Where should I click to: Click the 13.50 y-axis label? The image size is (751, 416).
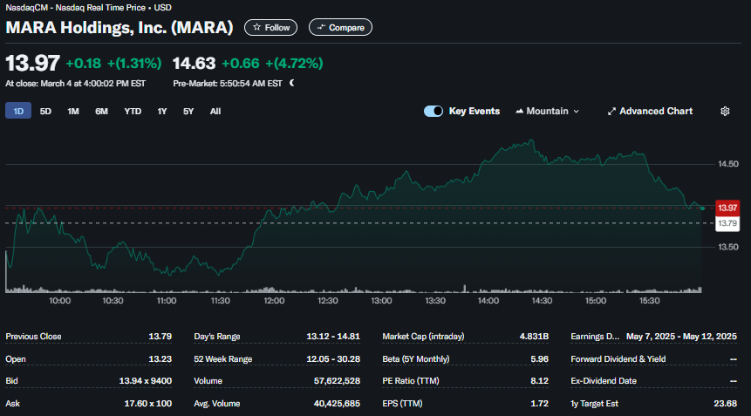pos(728,247)
